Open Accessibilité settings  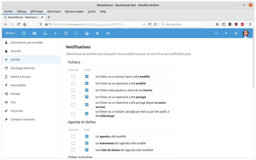point(31,85)
